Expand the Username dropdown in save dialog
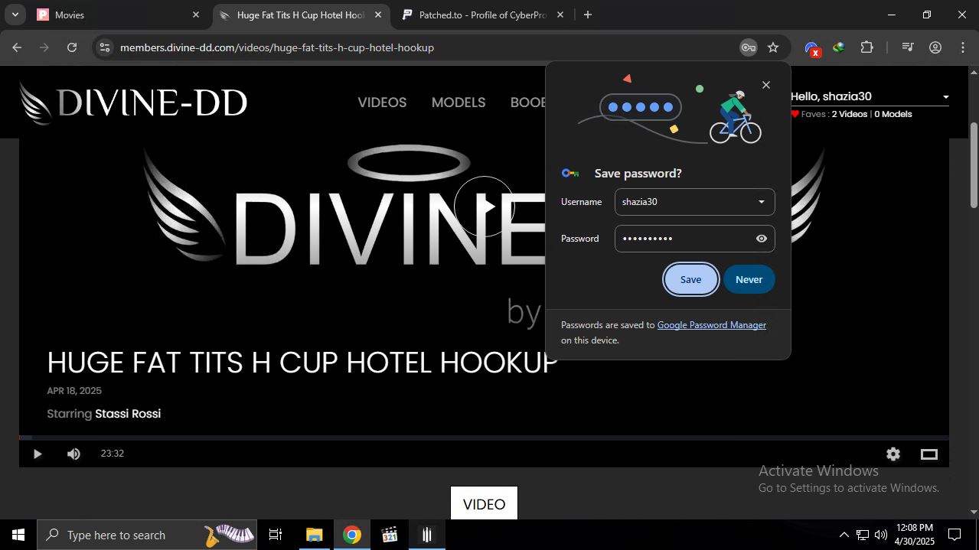The height and width of the screenshot is (550, 979). point(761,202)
